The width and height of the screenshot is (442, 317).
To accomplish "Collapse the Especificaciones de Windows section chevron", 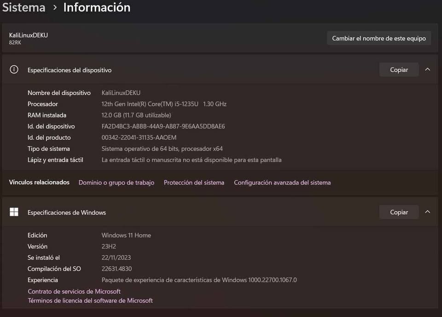I will [x=427, y=212].
